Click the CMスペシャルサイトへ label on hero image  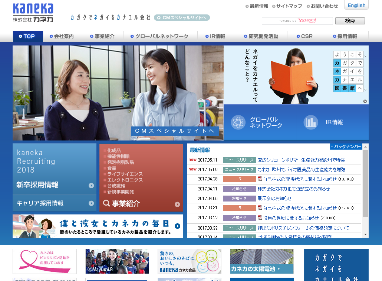click(175, 131)
